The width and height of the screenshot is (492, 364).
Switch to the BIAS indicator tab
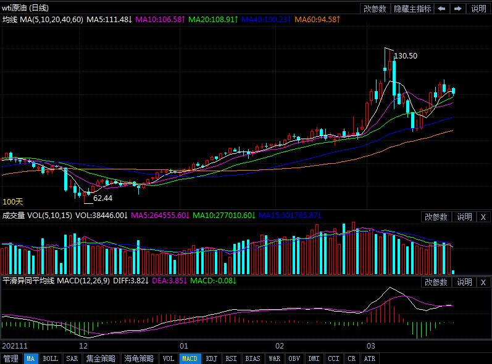(253, 358)
